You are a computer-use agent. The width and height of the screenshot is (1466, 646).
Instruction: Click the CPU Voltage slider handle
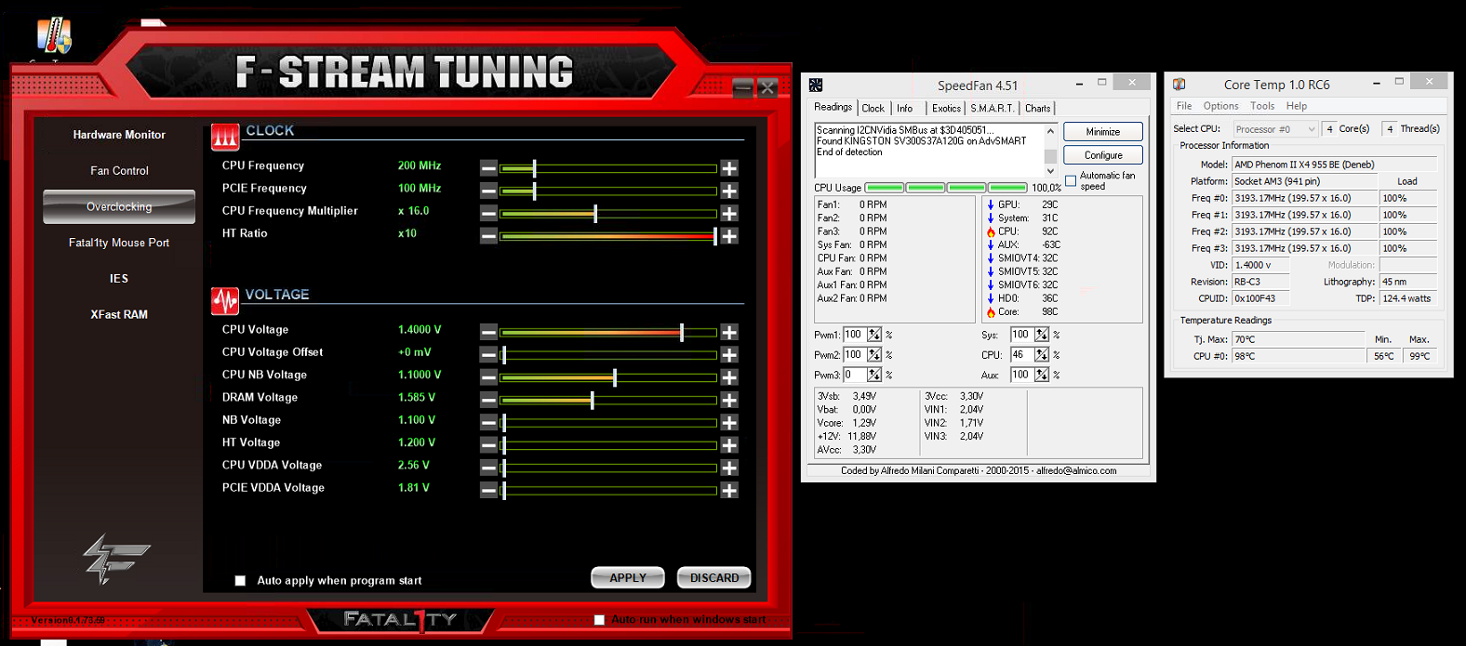click(682, 332)
